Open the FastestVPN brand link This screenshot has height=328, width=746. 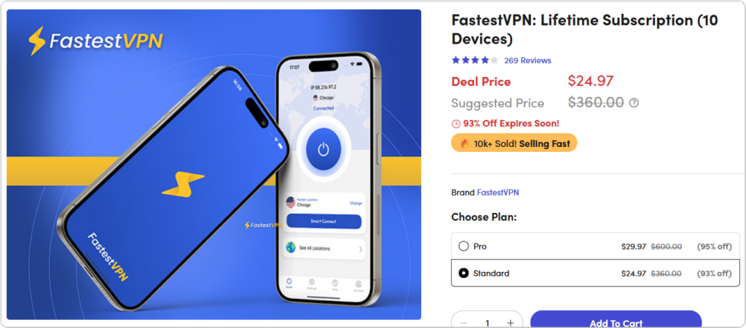[x=498, y=192]
